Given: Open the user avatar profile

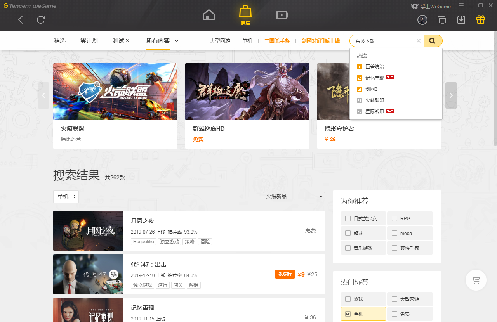Looking at the screenshot, I should pyautogui.click(x=422, y=20).
